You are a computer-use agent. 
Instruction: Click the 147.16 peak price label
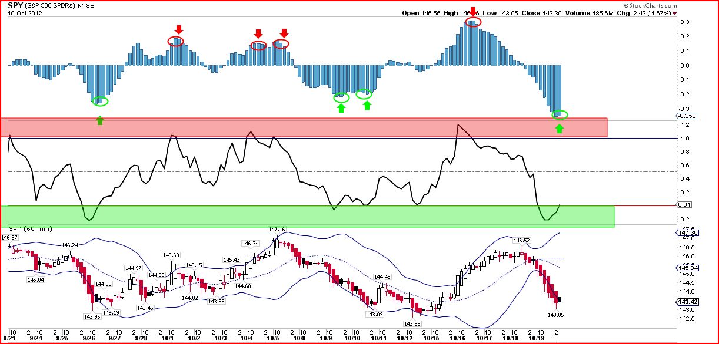coord(277,230)
